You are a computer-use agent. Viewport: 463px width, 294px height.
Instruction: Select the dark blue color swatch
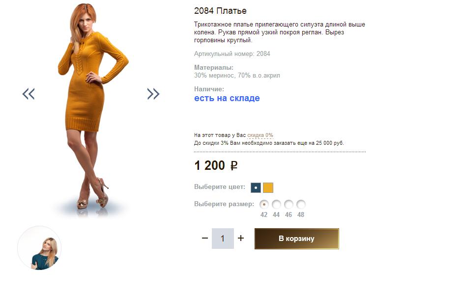tap(256, 187)
